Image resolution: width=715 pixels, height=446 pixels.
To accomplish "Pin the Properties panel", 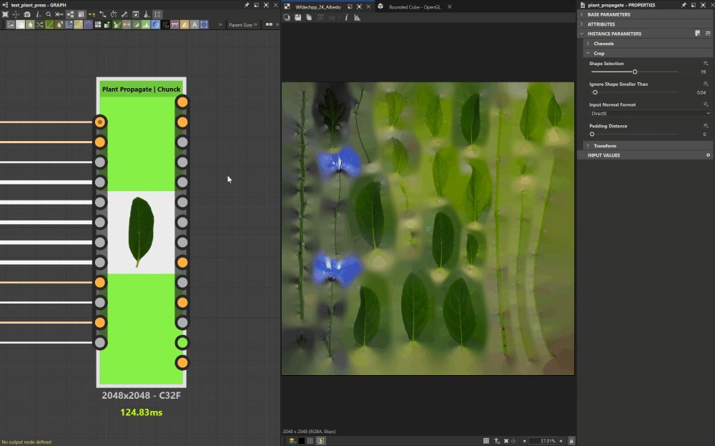I will (x=683, y=5).
